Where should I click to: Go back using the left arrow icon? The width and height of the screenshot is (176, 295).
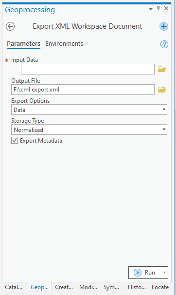point(10,26)
